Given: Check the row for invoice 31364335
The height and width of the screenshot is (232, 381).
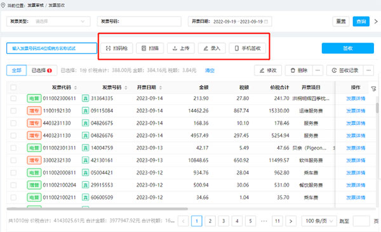Looking at the screenshot, I should pos(13,98).
